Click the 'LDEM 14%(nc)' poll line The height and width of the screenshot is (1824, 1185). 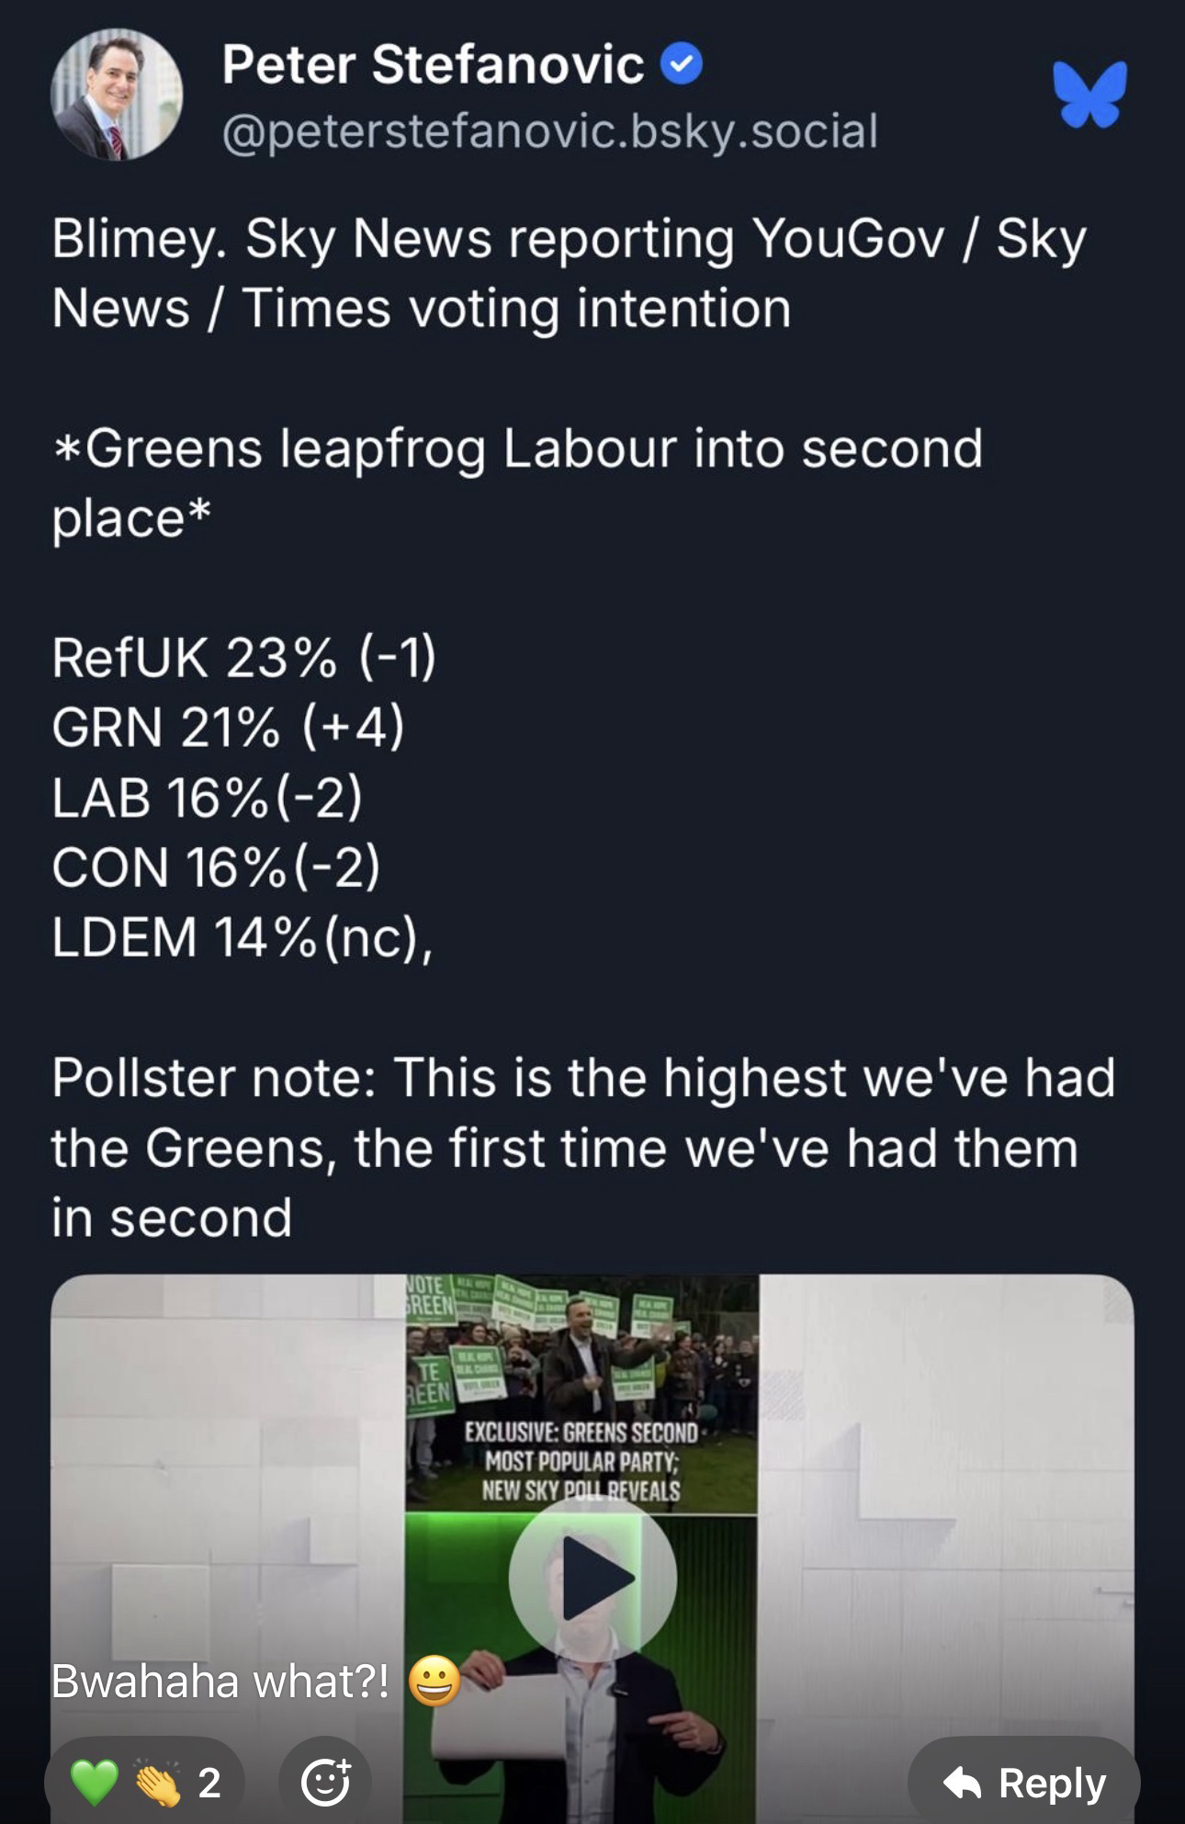[242, 937]
